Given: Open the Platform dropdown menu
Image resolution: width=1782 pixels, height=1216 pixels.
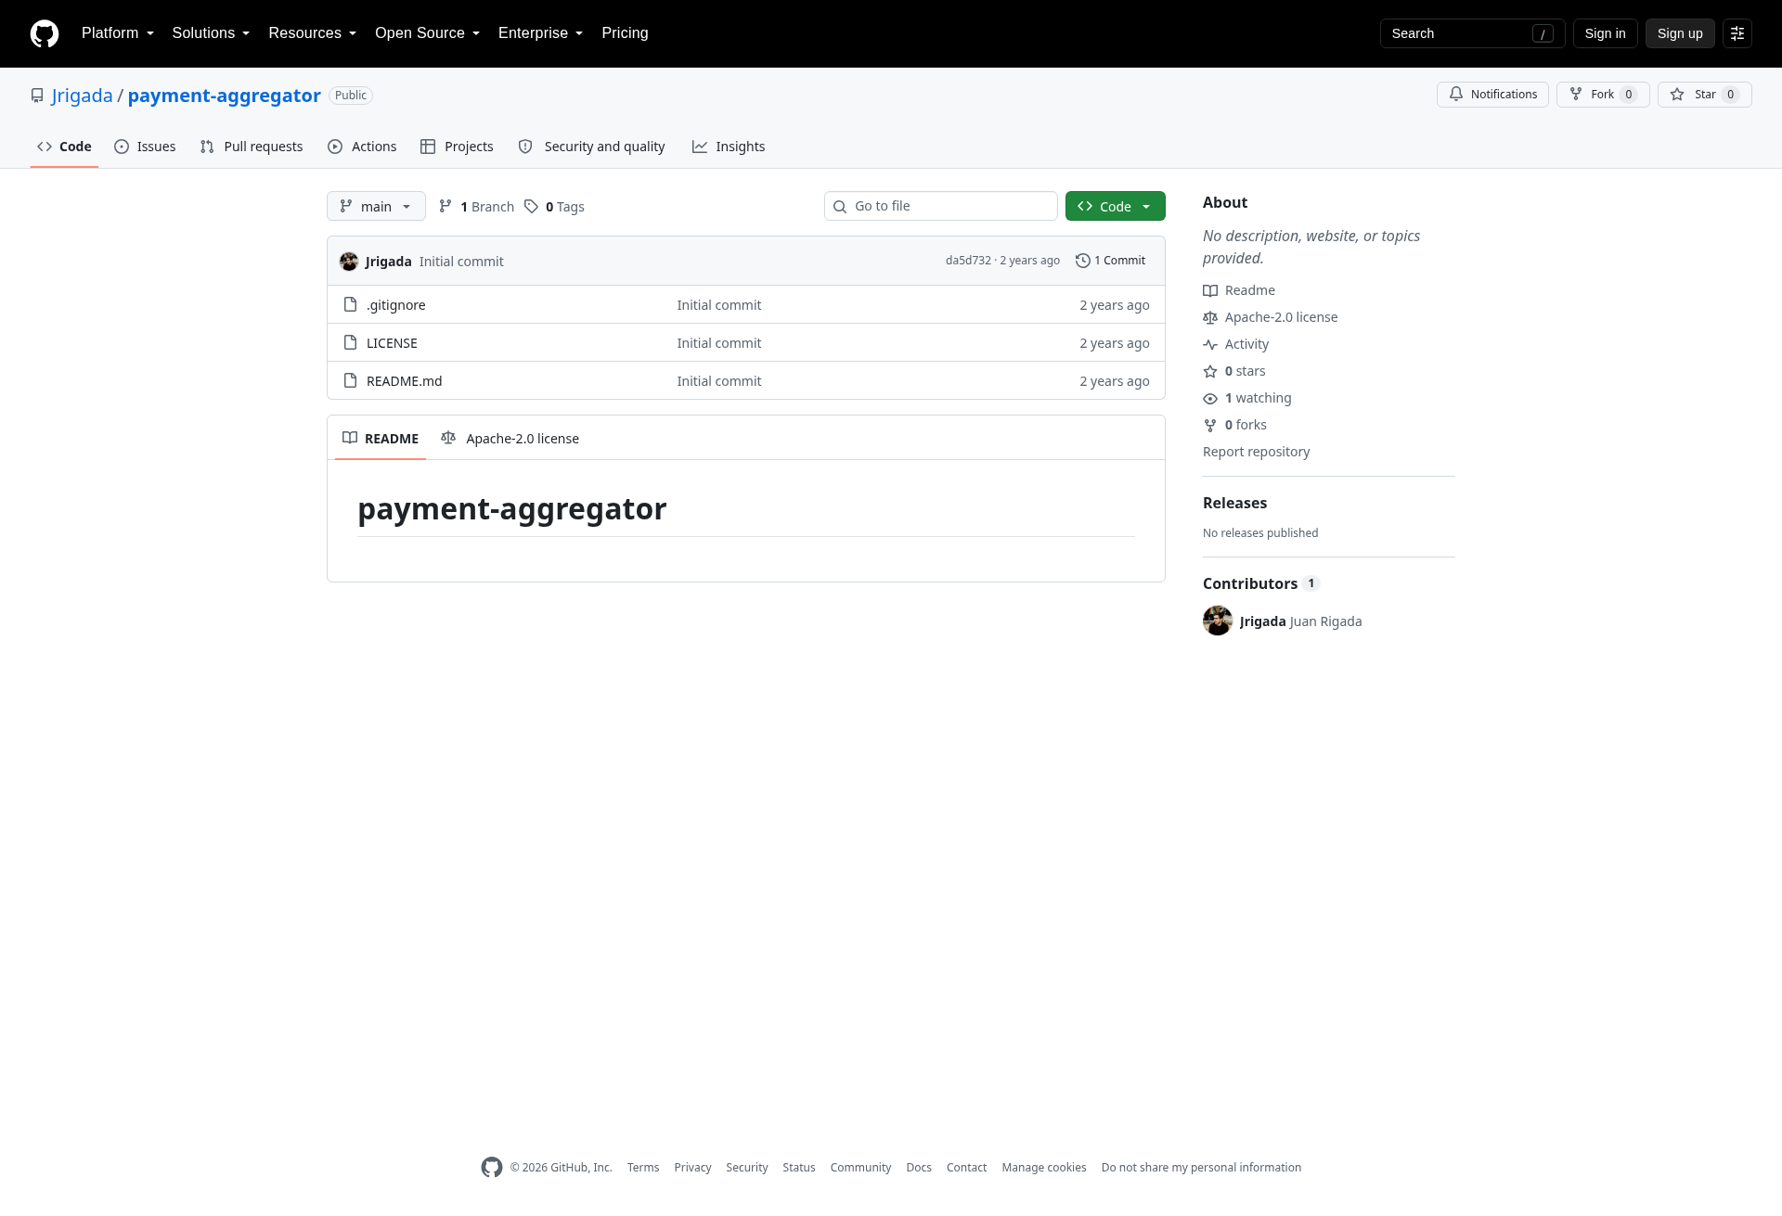Looking at the screenshot, I should 118,33.
